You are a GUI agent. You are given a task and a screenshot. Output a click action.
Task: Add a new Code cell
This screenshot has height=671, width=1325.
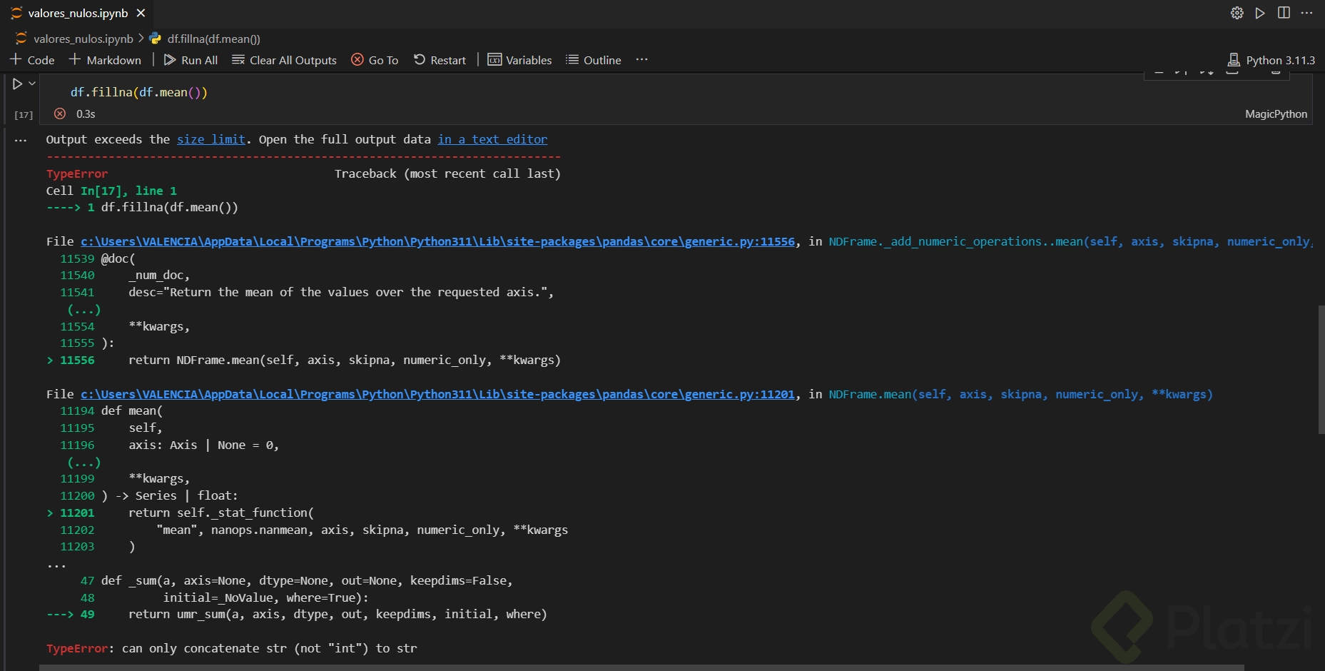click(32, 60)
